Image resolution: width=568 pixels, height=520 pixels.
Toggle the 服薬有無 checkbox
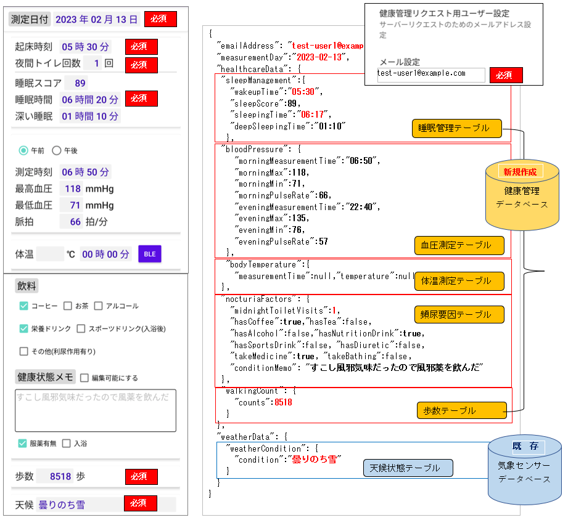(23, 443)
